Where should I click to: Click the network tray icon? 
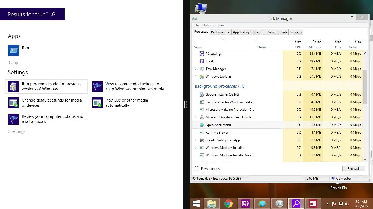coord(341,204)
